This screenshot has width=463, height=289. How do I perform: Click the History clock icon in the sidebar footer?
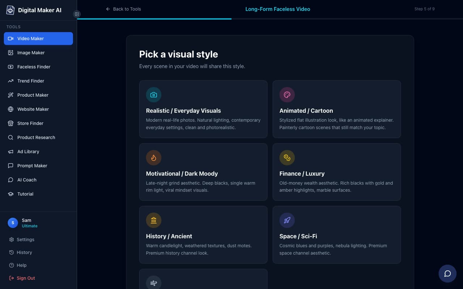pyautogui.click(x=12, y=253)
